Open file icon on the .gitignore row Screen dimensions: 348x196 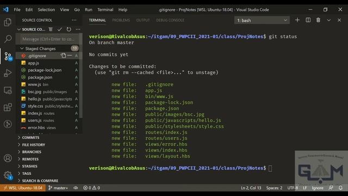click(63, 56)
